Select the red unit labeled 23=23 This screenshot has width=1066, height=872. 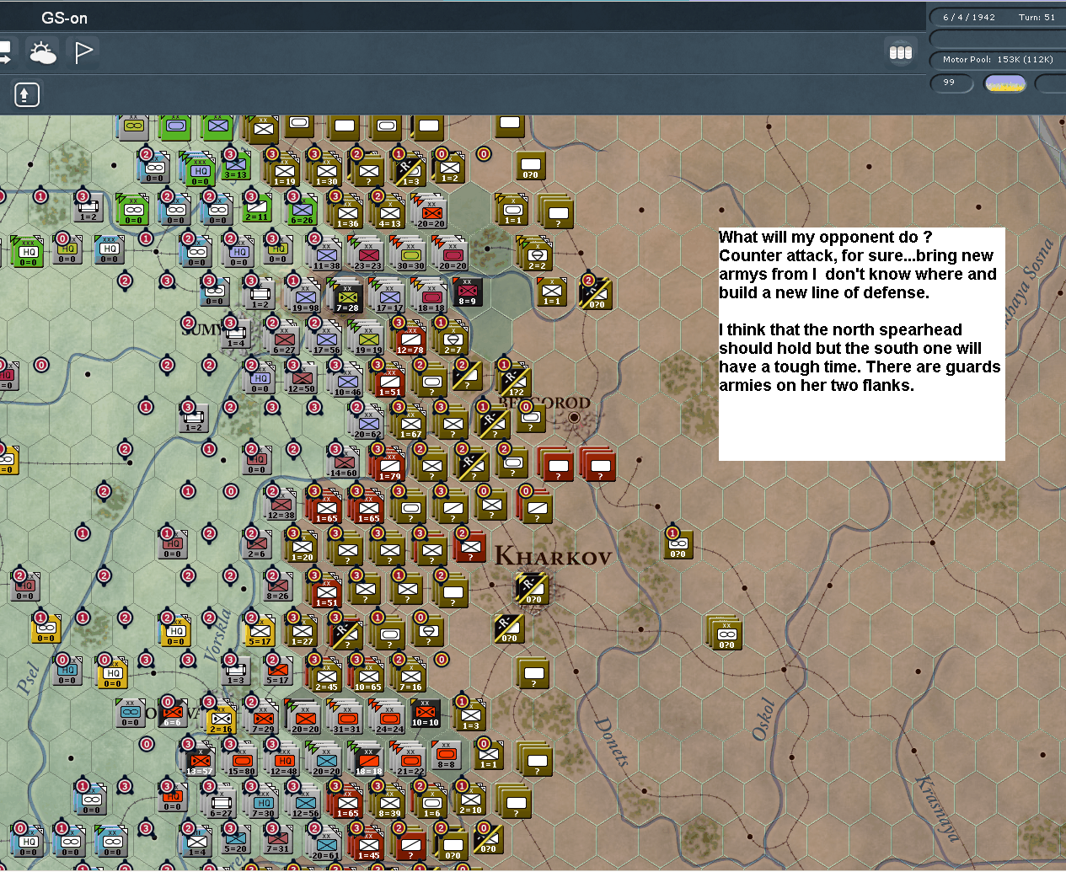[368, 255]
